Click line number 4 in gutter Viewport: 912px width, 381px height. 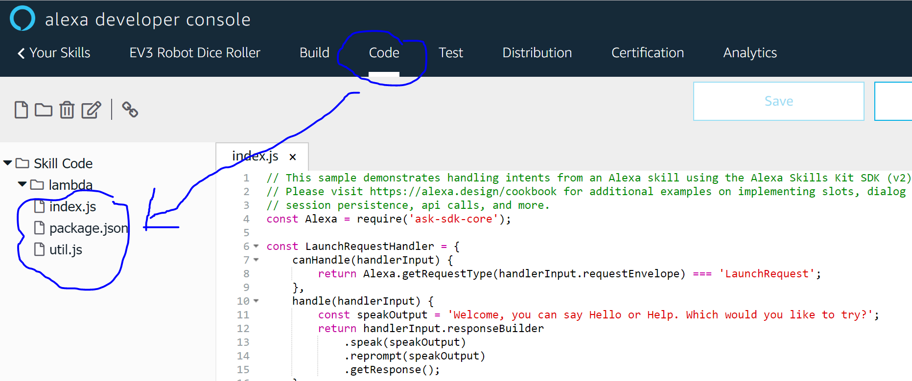coord(246,219)
